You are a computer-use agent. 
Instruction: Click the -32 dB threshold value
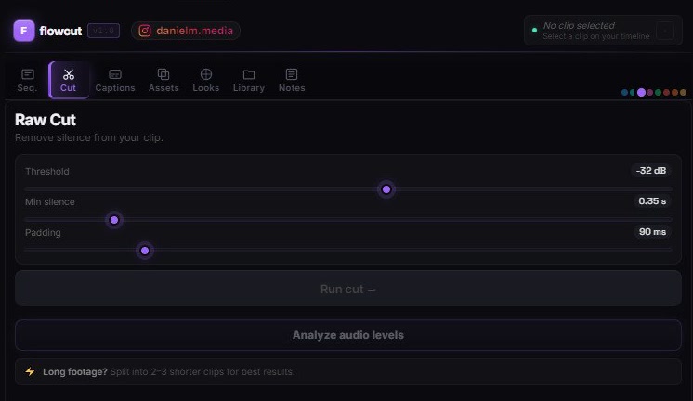point(651,171)
